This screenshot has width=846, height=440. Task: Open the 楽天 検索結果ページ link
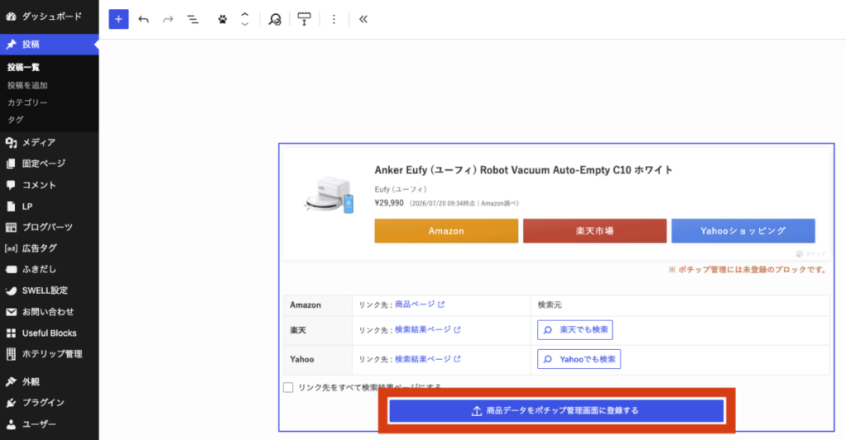click(x=427, y=329)
